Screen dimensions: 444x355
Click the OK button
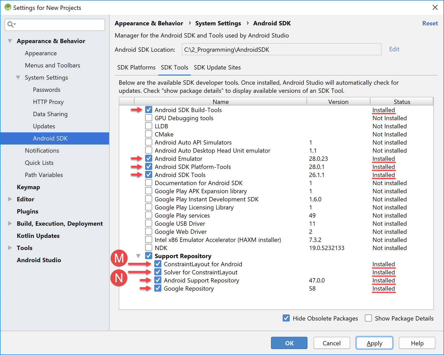pos(289,343)
